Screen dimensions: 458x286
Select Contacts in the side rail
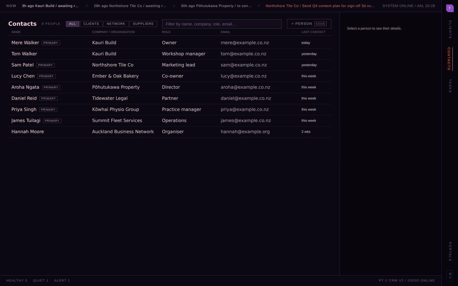(449, 59)
